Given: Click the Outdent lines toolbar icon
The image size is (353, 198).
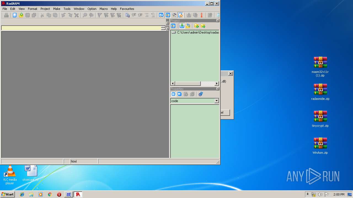Looking at the screenshot, I should [140, 15].
